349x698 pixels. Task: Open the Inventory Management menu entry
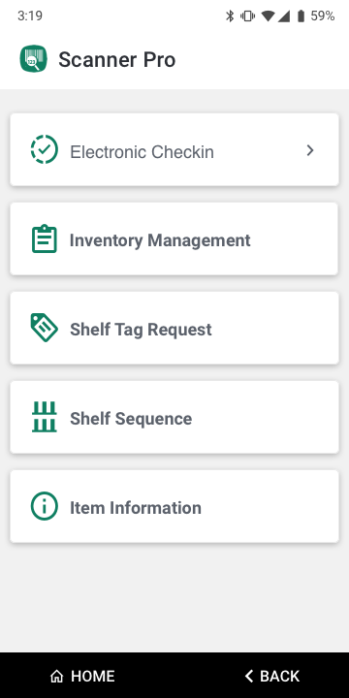pos(174,239)
